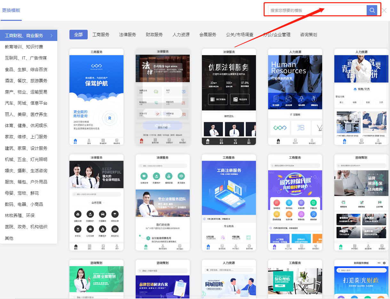Image resolution: width=390 pixels, height=299 pixels.
Task: Show the 法律服务 filter tab
Action: (x=127, y=35)
